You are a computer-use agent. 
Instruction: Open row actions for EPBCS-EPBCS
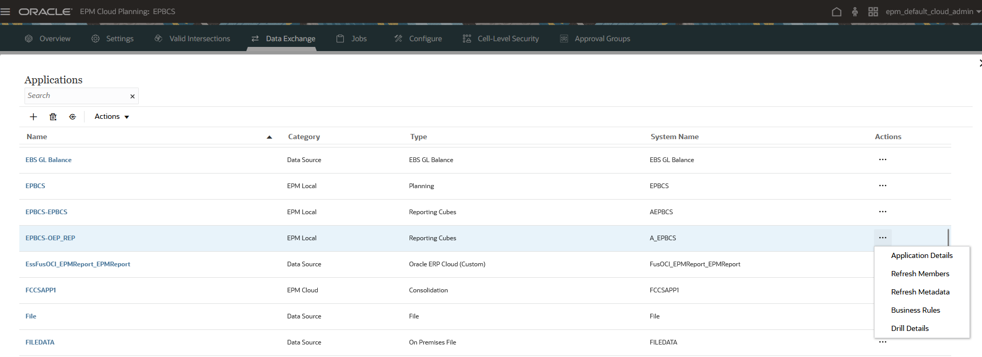tap(882, 212)
